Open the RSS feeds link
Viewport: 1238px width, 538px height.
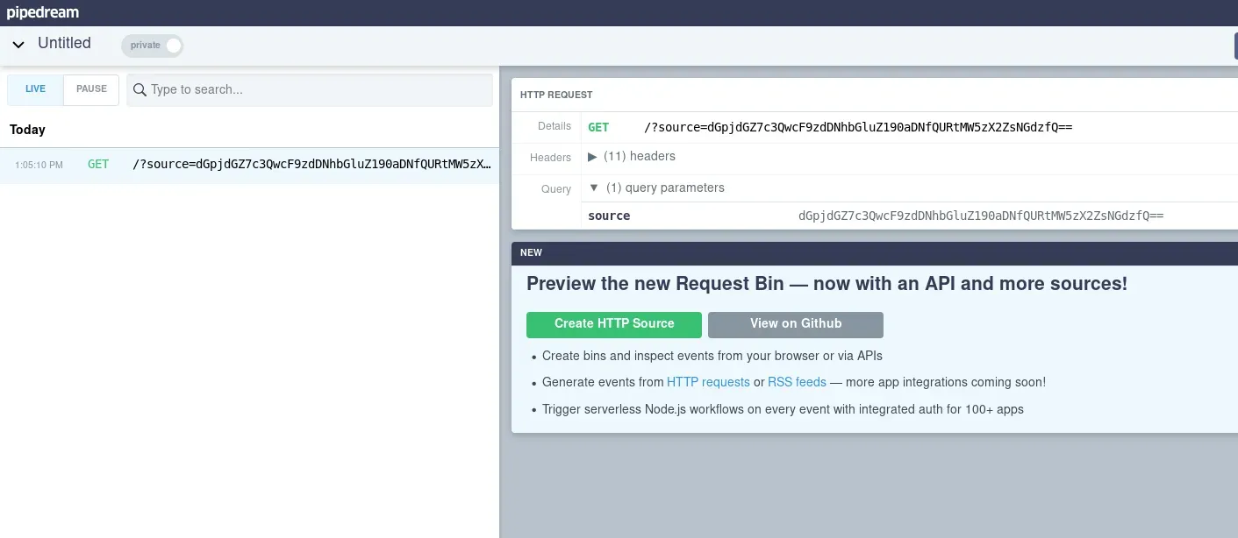(x=797, y=383)
